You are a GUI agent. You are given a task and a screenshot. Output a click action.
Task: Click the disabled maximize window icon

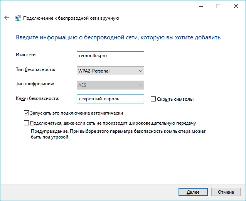[x=218, y=6]
